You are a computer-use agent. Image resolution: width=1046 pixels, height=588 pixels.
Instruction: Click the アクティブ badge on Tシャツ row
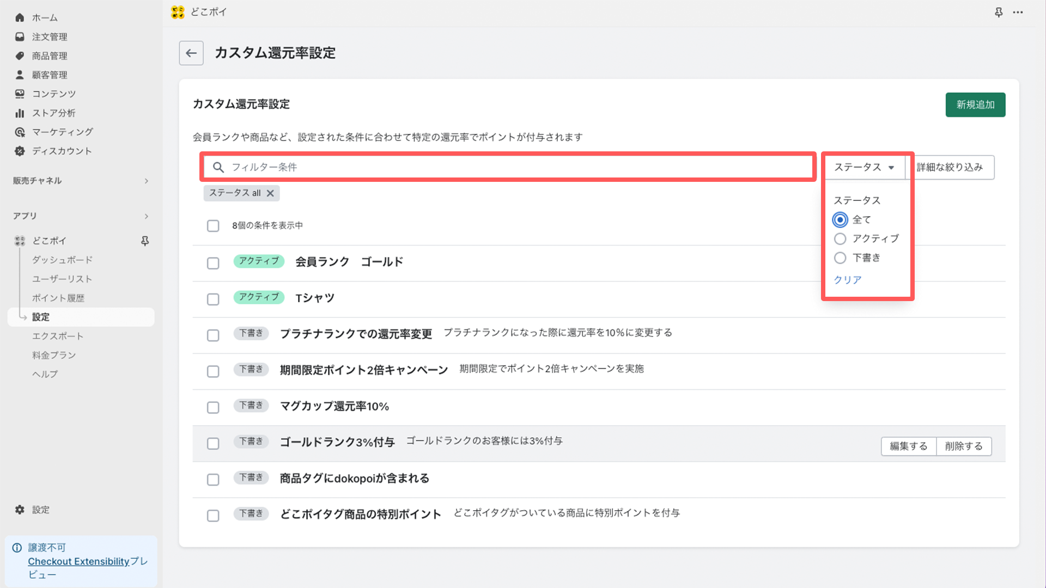coord(259,297)
